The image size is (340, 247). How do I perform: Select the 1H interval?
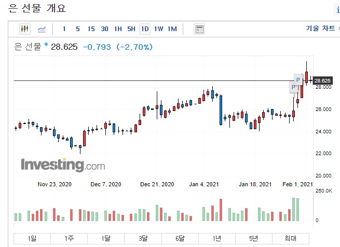pos(118,29)
